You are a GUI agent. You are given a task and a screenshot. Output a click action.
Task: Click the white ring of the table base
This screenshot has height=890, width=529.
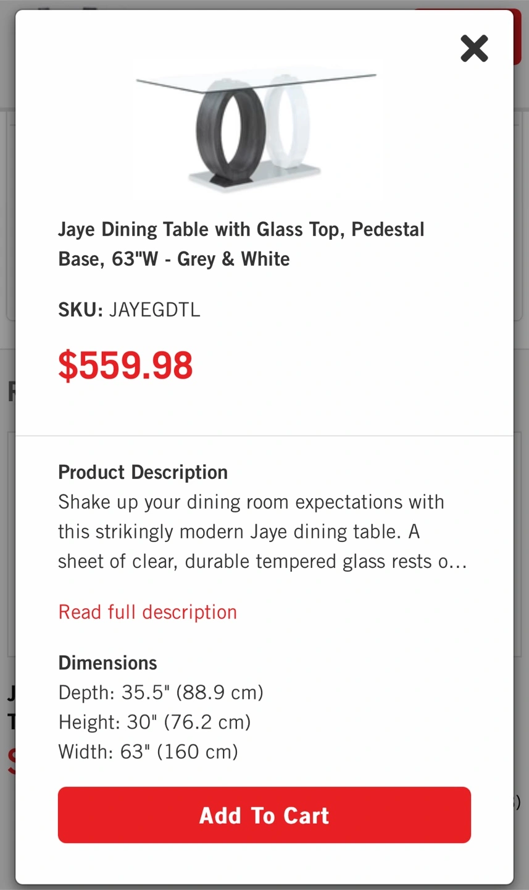[x=290, y=124]
